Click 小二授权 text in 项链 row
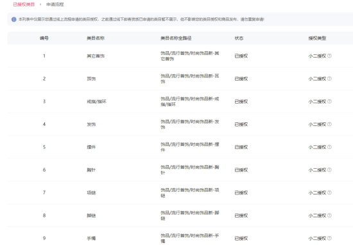The height and width of the screenshot is (245, 353). pos(317,193)
